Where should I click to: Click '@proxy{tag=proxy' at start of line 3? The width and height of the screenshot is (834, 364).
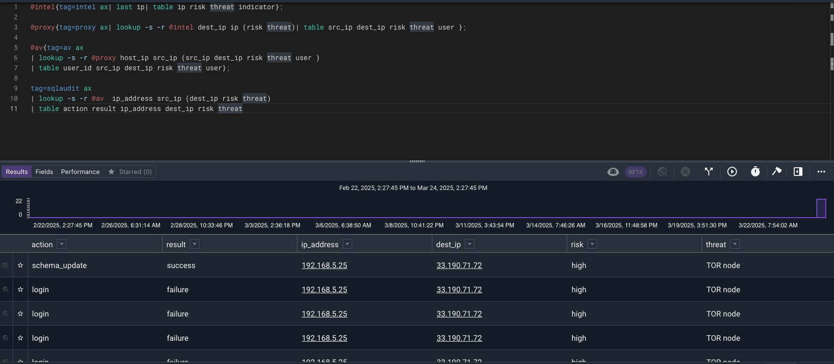coord(63,28)
